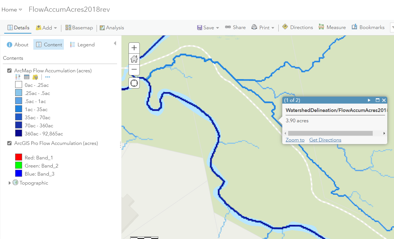Zoom out on the map
The width and height of the screenshot is (394, 239).
click(134, 70)
